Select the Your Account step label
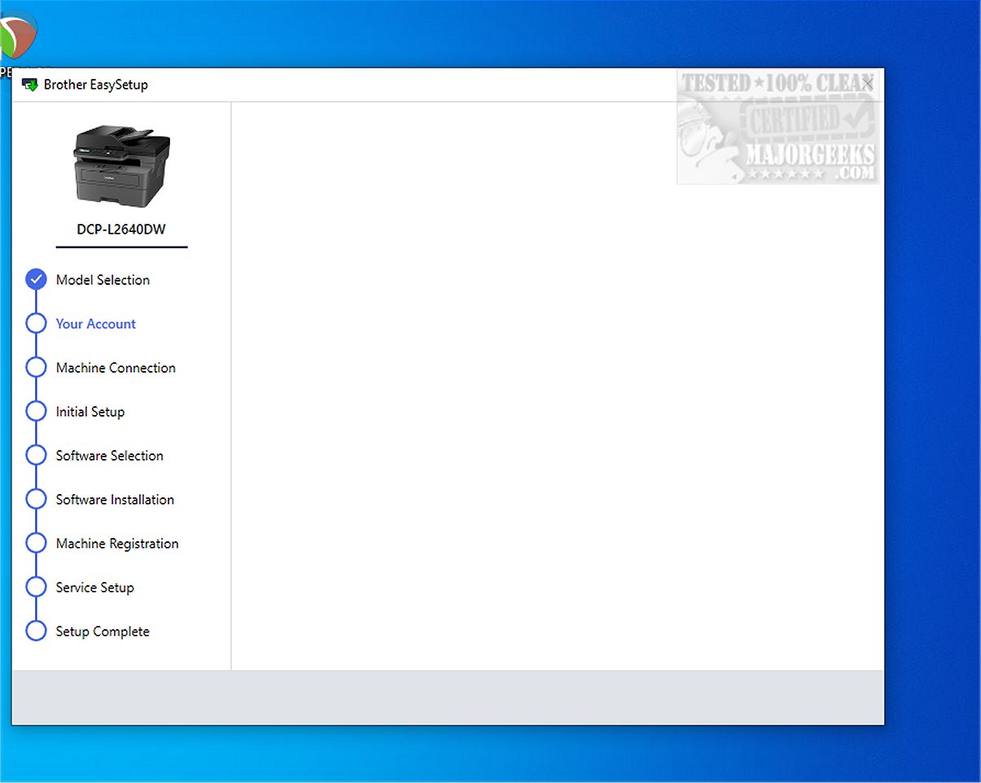The height and width of the screenshot is (783, 981). (x=95, y=324)
